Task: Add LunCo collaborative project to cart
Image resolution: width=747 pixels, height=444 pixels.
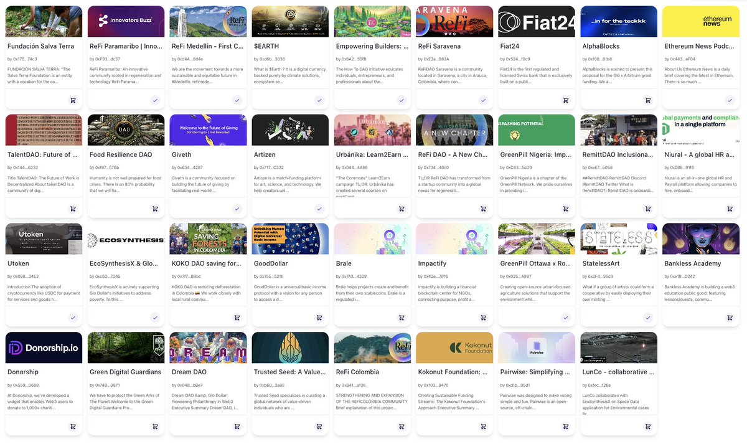Action: [x=648, y=426]
